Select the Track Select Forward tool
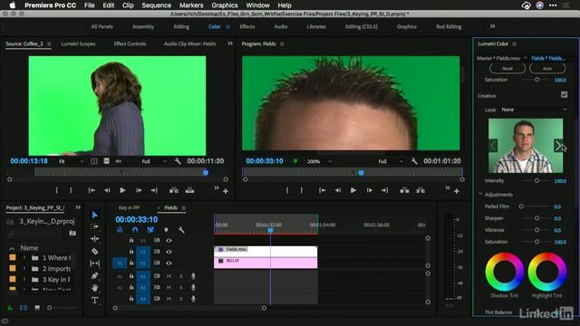 (x=94, y=226)
